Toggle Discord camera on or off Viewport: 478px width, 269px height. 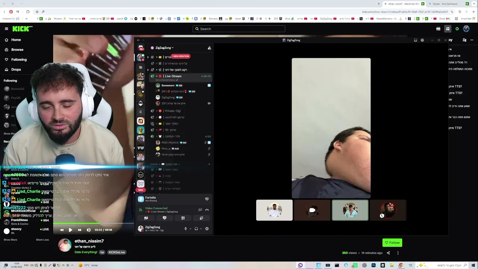click(x=146, y=218)
